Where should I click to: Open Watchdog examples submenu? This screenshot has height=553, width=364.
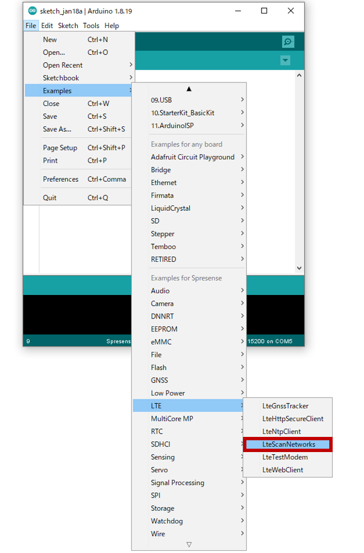189,521
